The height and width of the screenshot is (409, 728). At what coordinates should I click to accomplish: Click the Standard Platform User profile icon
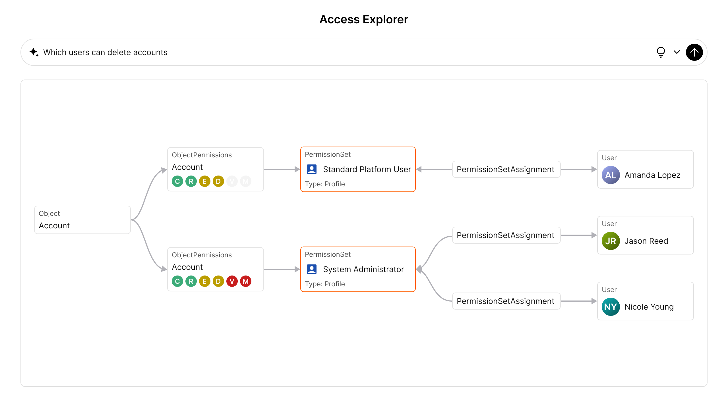click(x=312, y=169)
